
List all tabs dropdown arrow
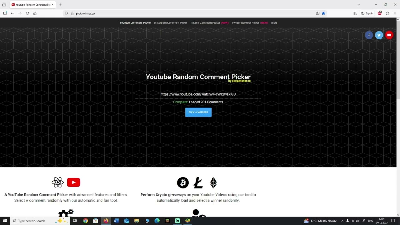coord(359,5)
